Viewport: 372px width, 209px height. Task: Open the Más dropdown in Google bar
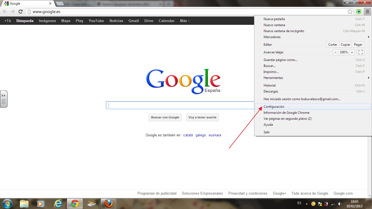(x=185, y=21)
